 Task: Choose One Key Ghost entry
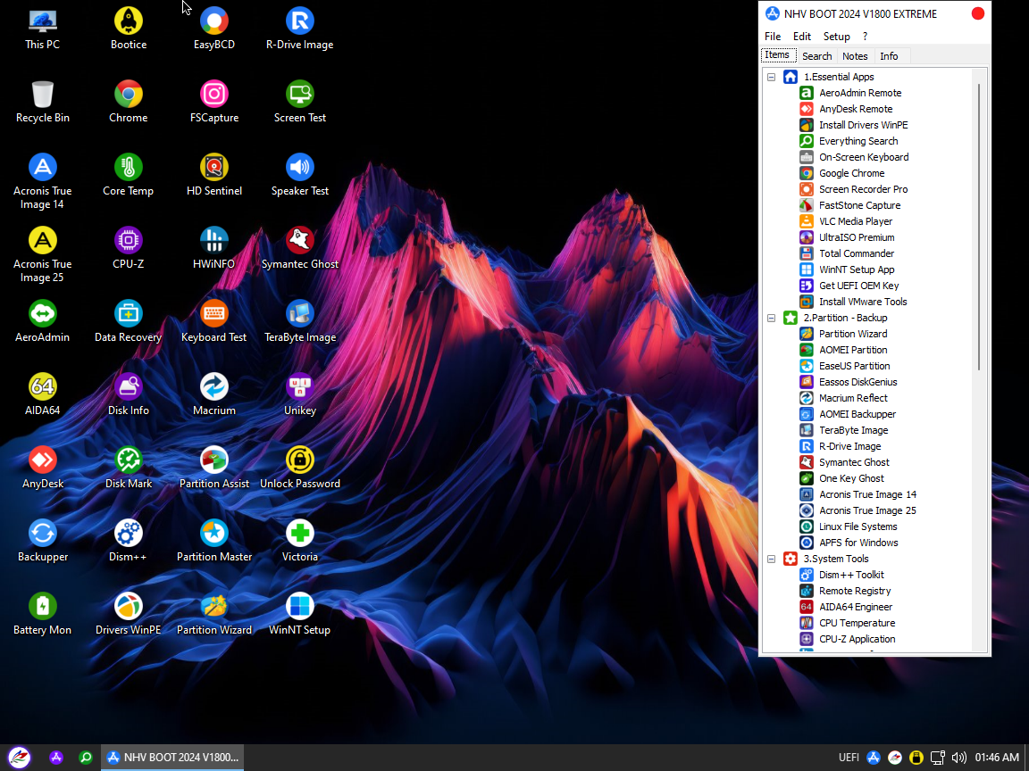851,478
